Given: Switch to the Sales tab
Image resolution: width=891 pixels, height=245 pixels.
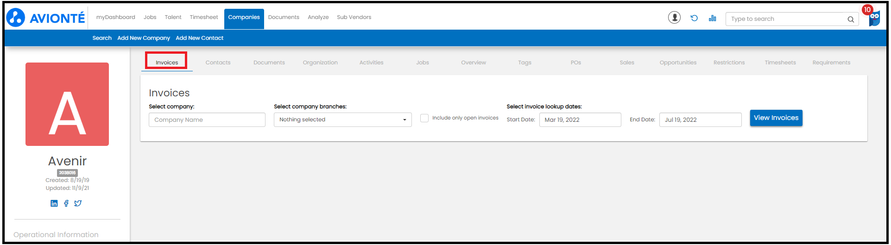Looking at the screenshot, I should [x=627, y=63].
